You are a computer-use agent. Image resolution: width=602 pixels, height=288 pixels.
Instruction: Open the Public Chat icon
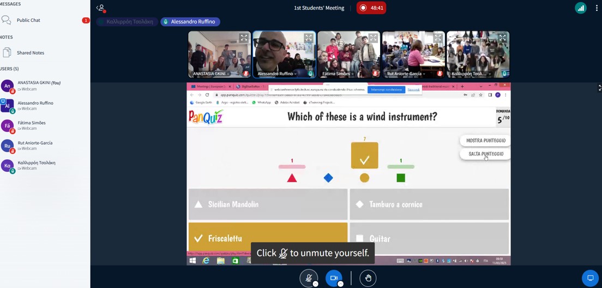click(7, 20)
